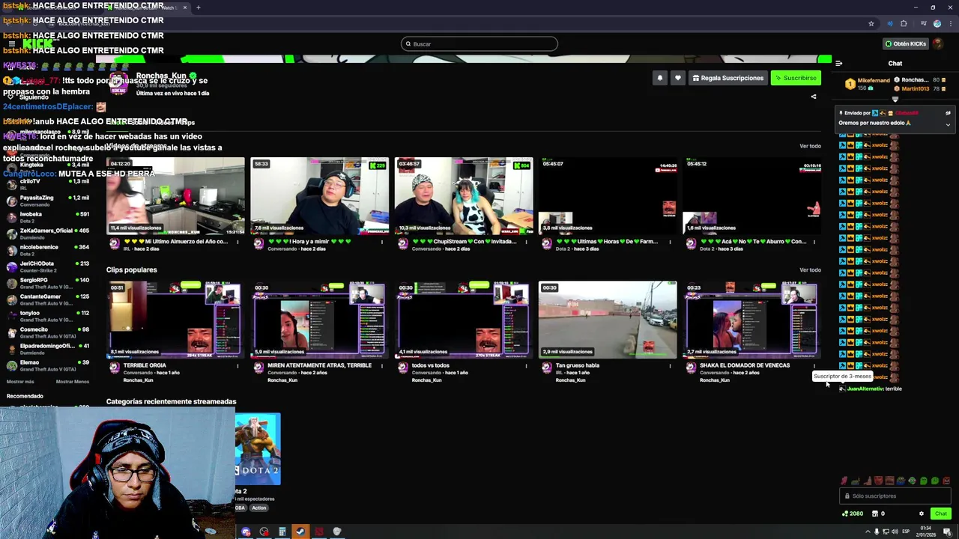Image resolution: width=959 pixels, height=539 pixels.
Task: Click the heart follow icon
Action: pos(678,78)
